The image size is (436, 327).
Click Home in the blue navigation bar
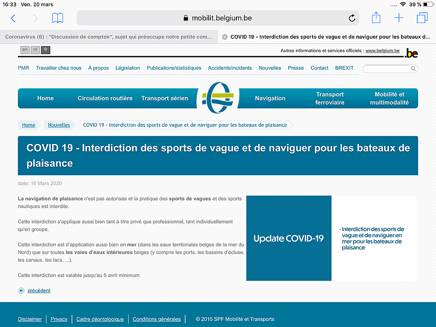point(45,98)
